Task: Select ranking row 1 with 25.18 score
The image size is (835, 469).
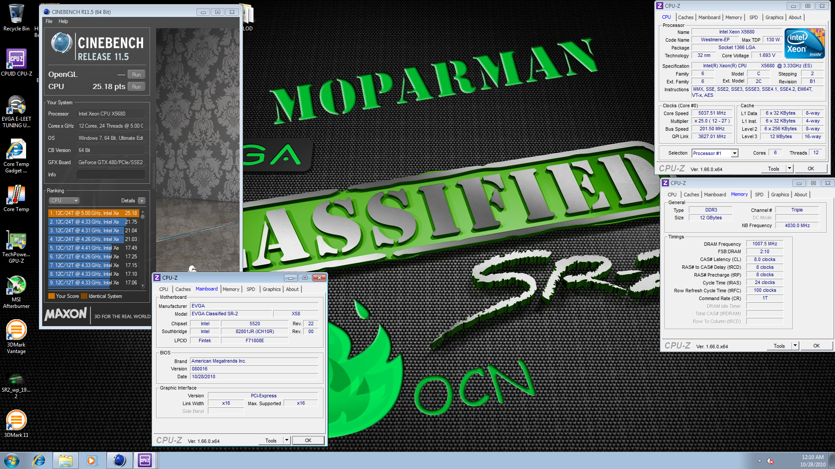Action: 94,213
